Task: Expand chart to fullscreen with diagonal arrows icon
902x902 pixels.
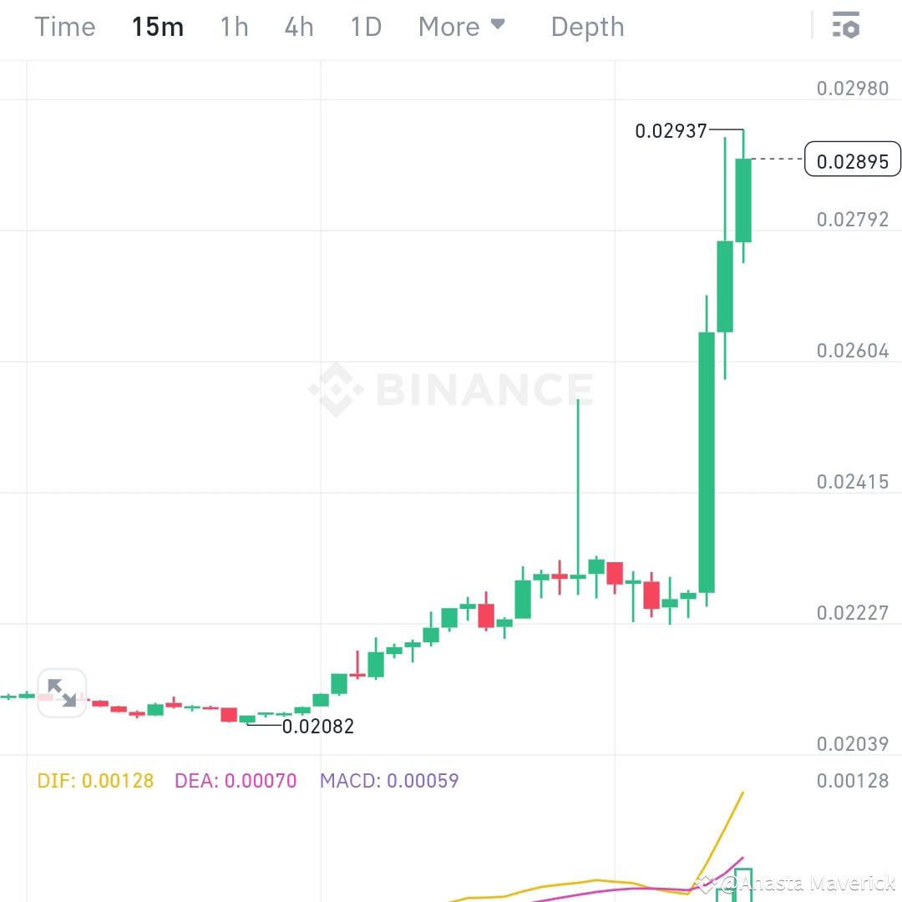Action: tap(62, 693)
